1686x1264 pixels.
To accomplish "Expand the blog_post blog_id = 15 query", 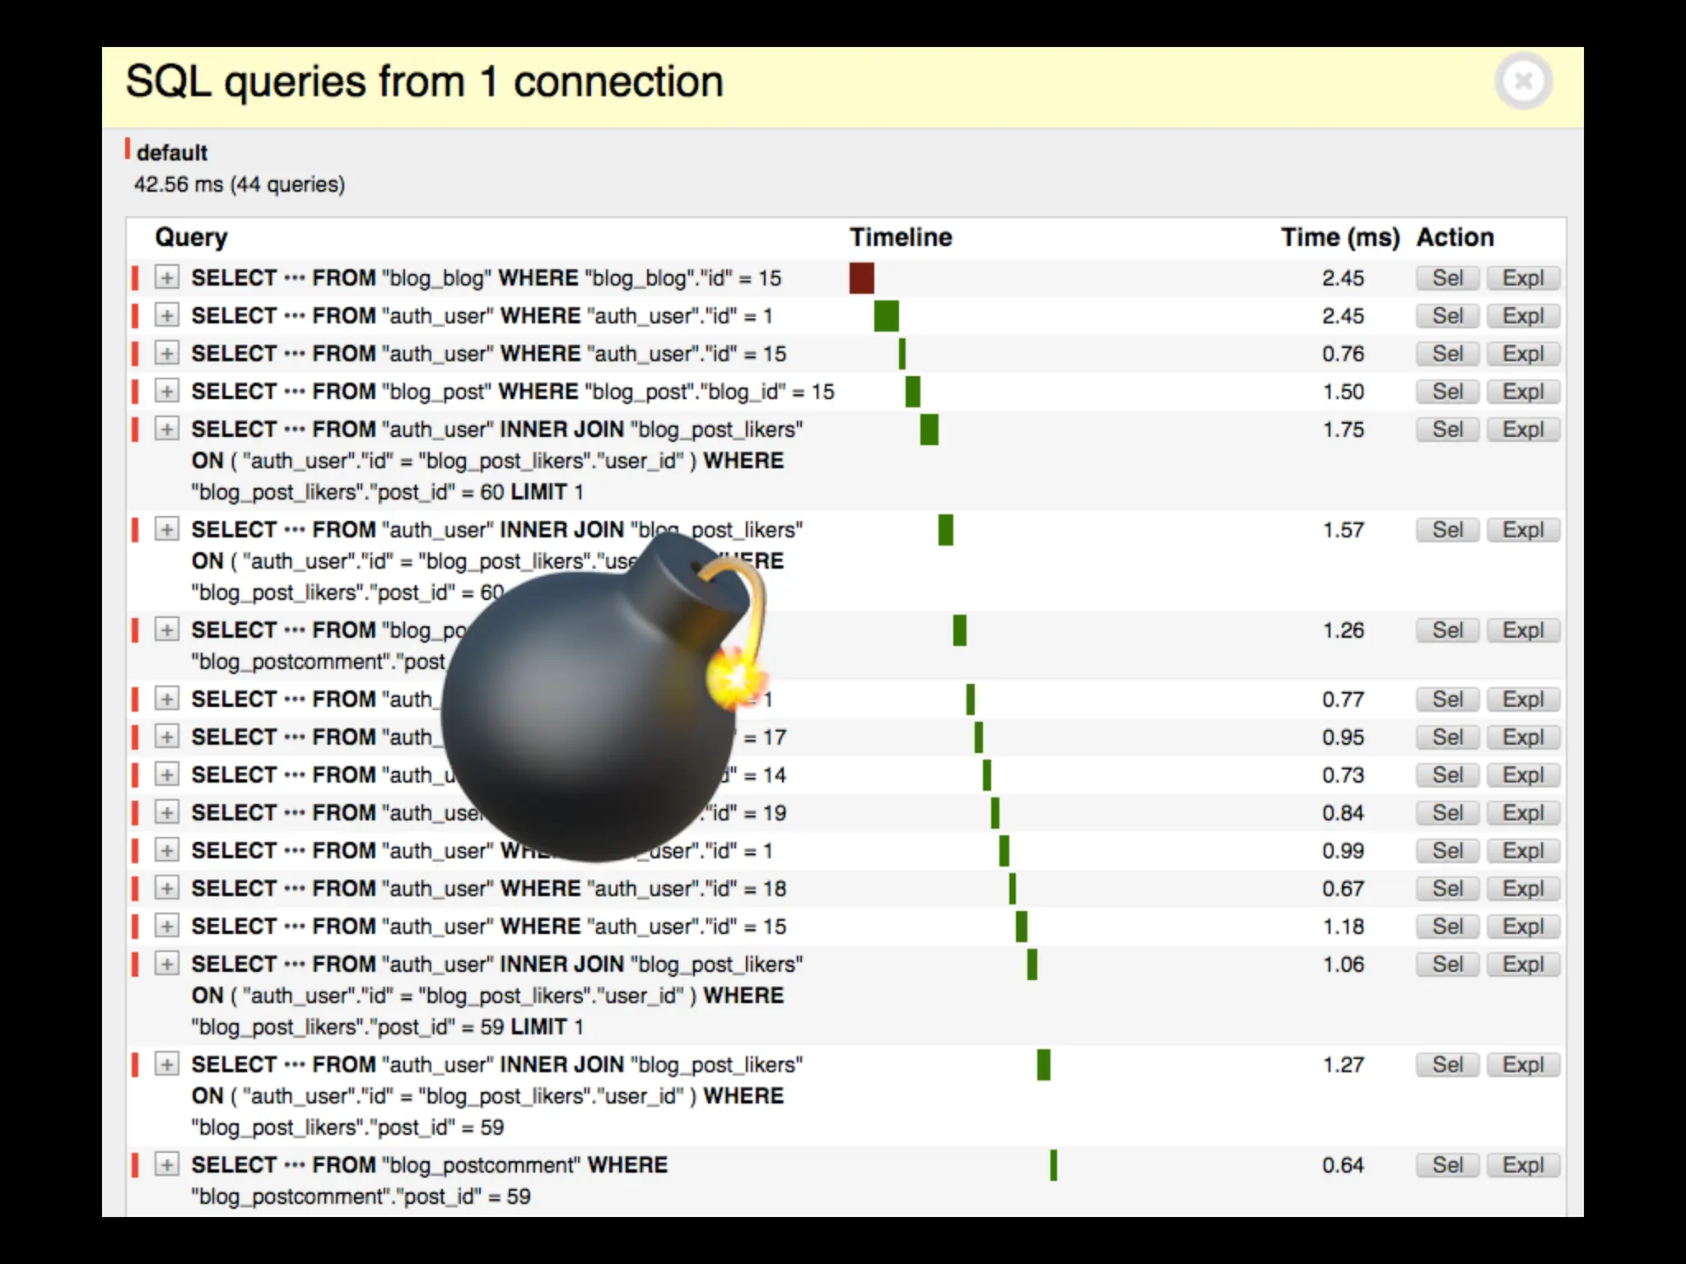I will [x=167, y=391].
